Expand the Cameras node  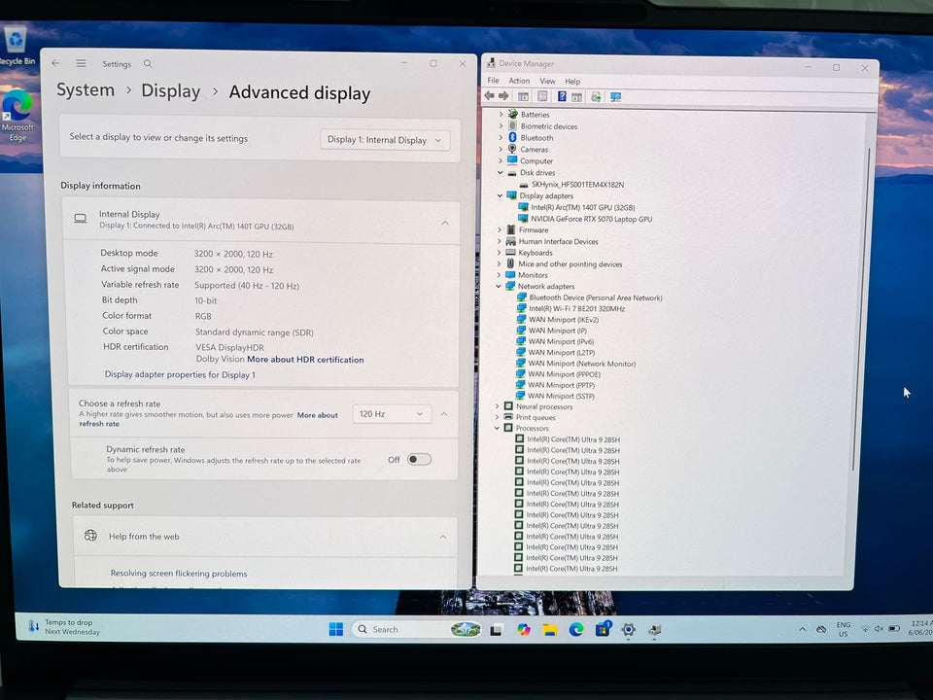click(501, 149)
